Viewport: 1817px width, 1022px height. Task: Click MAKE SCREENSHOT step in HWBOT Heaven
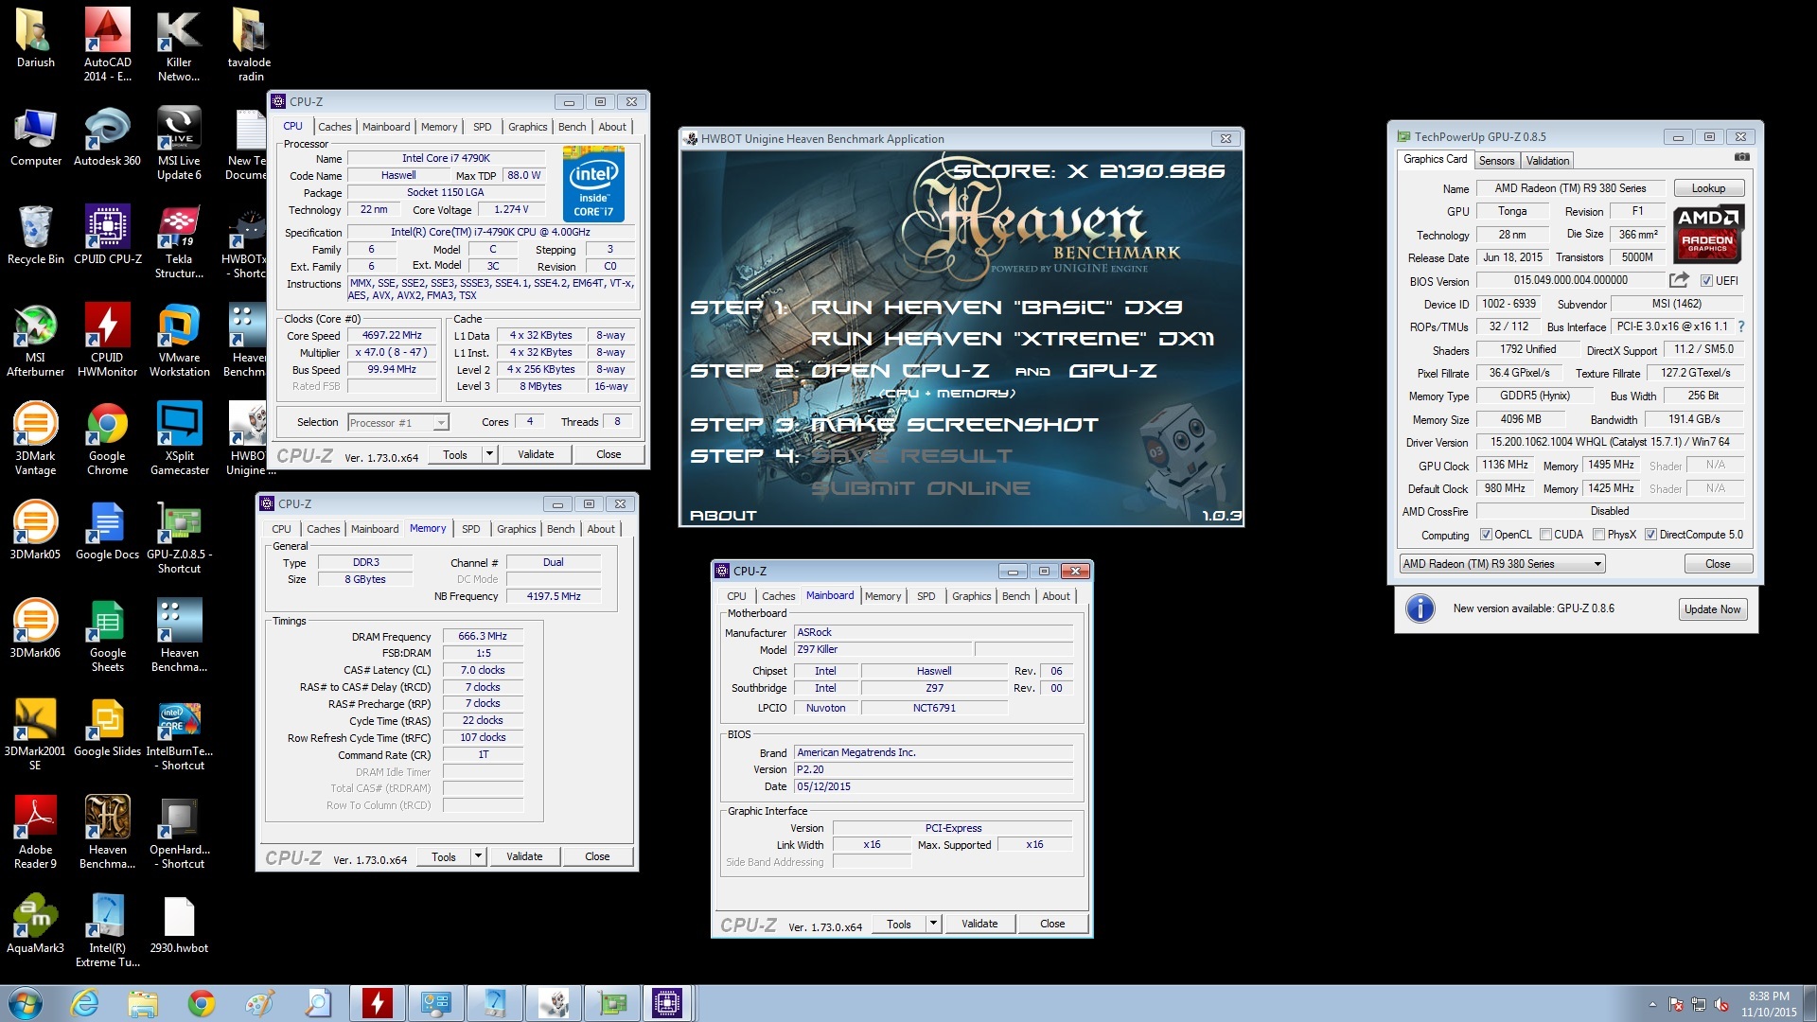click(954, 425)
